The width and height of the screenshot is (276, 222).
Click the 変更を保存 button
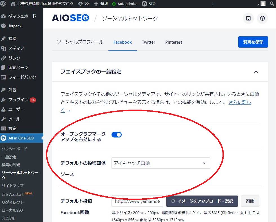pos(253,42)
